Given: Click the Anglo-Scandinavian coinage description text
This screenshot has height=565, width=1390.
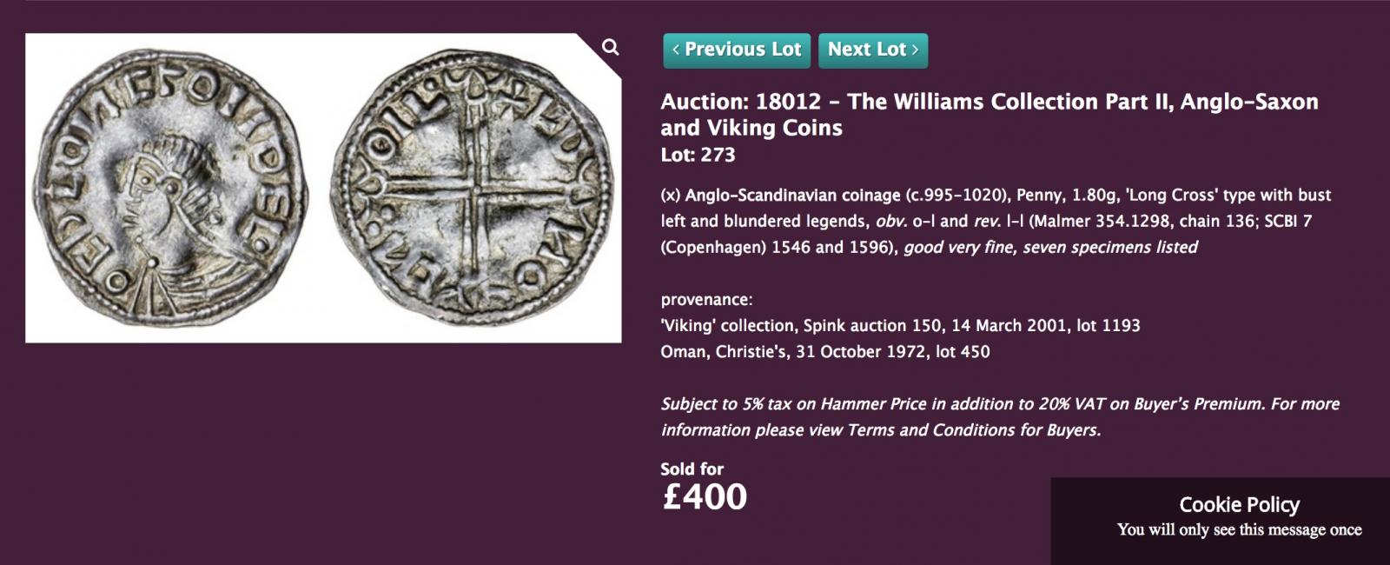Looking at the screenshot, I should [x=996, y=221].
